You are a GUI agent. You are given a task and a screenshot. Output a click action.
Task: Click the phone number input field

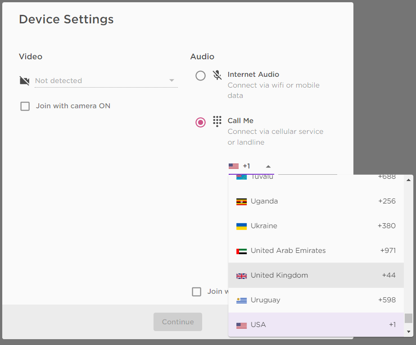308,168
